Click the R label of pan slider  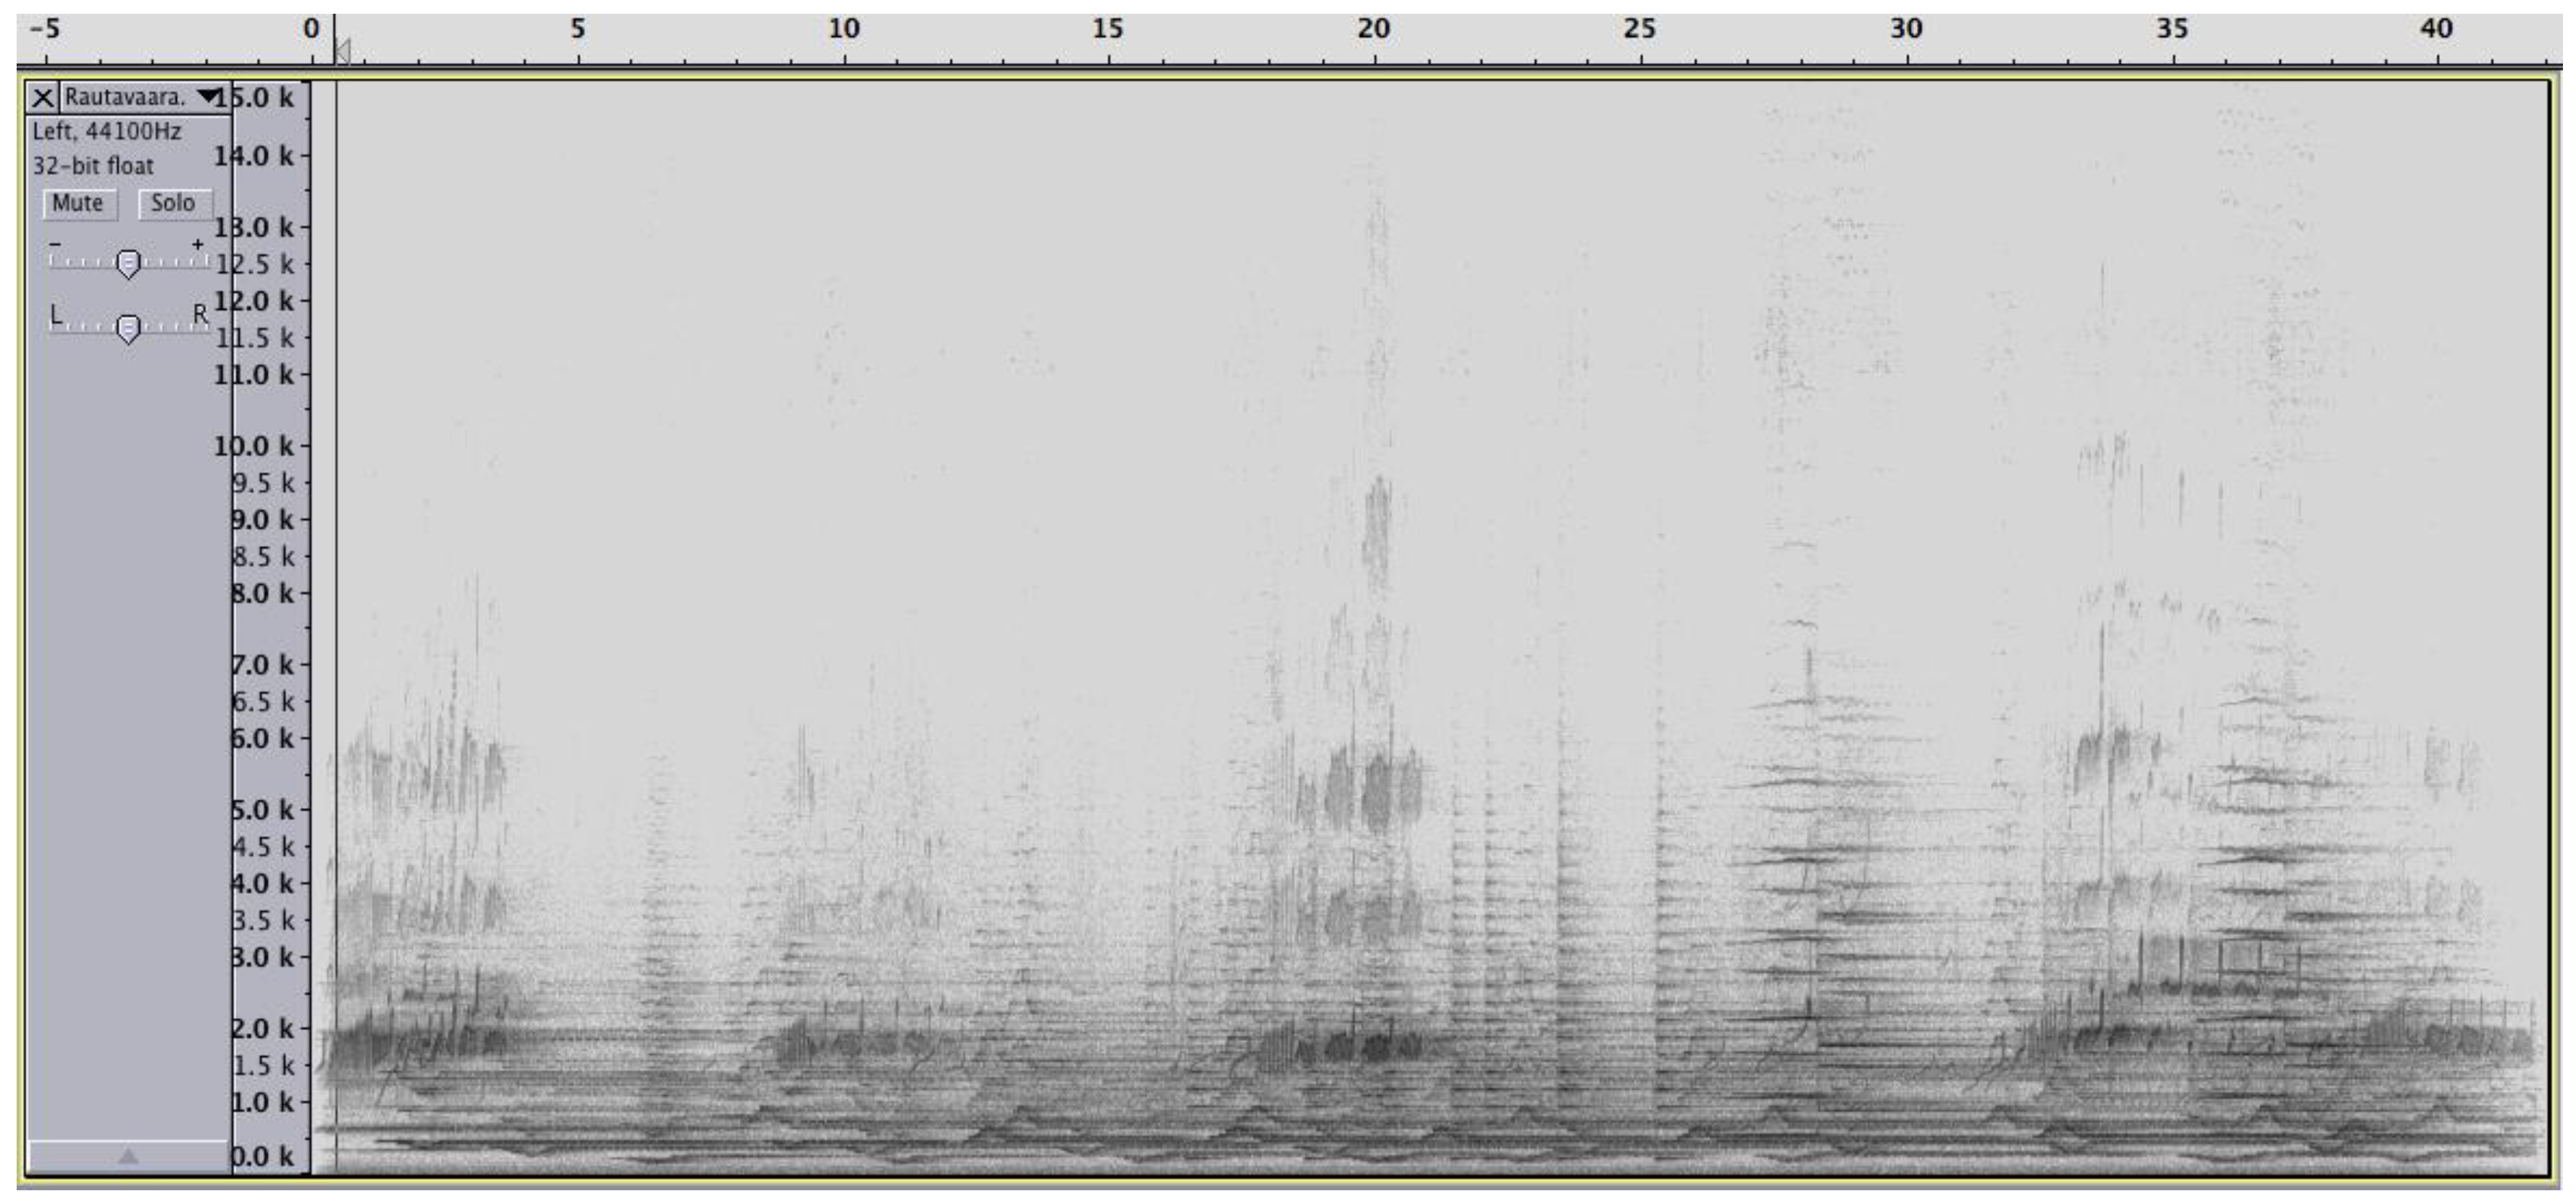(x=200, y=315)
